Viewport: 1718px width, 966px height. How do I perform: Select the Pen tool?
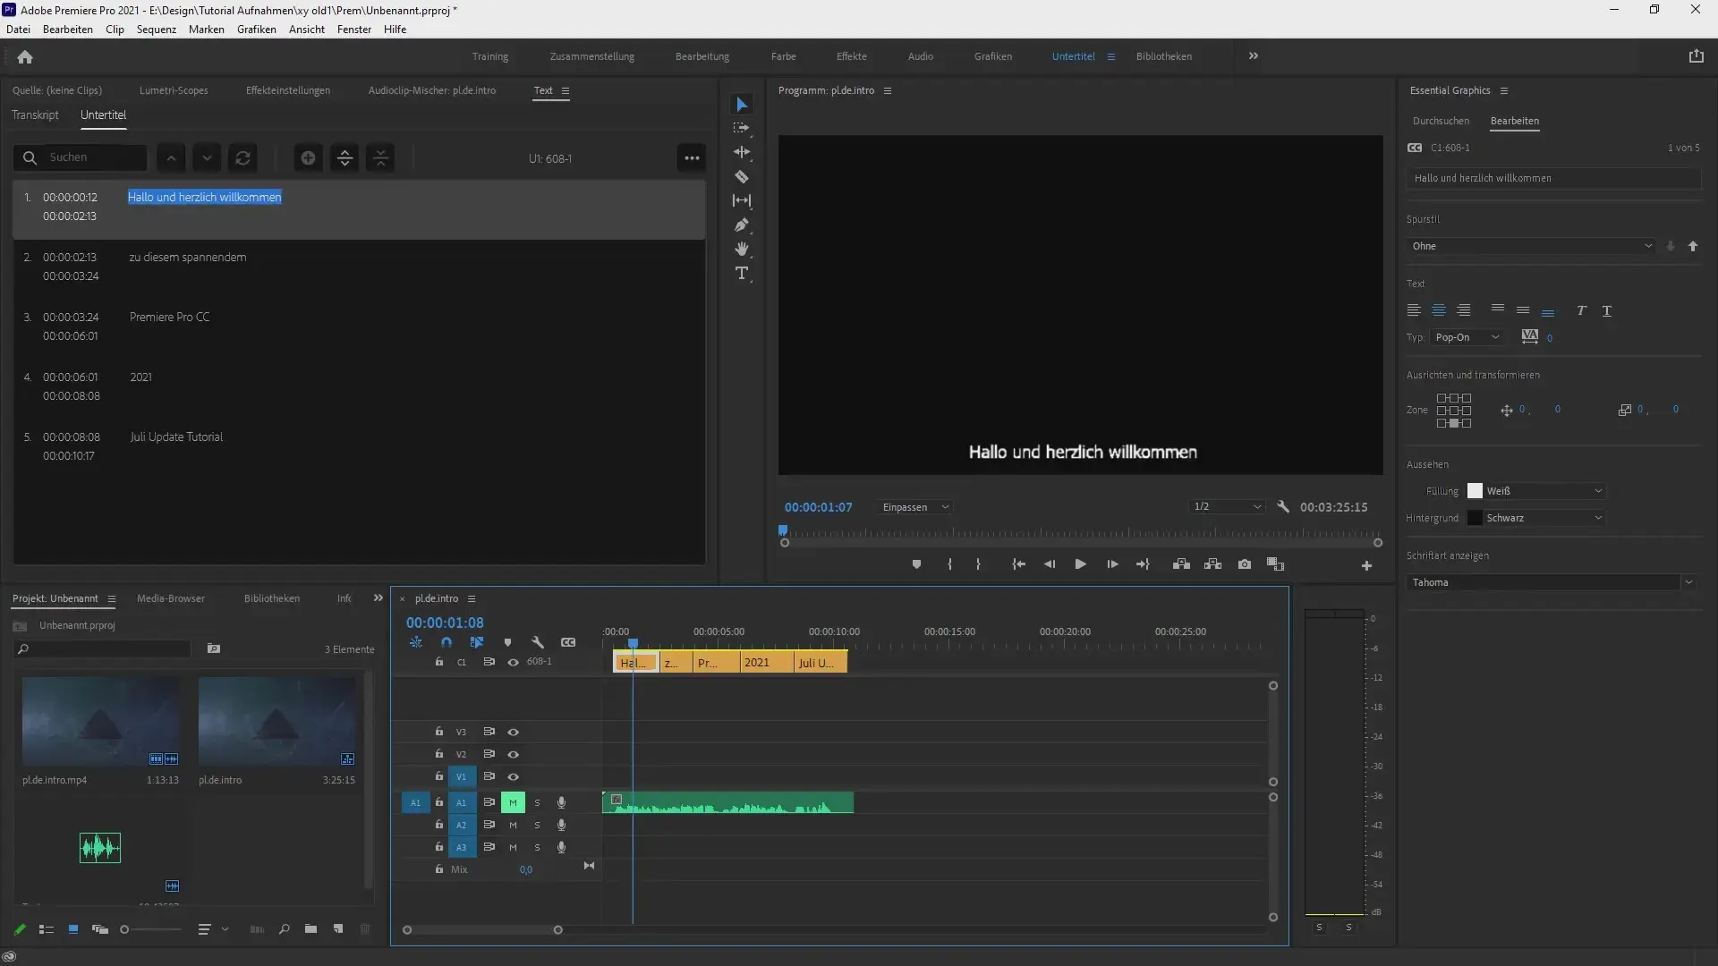tap(741, 225)
